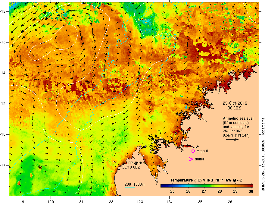Click the longitude axis label '126'

coord(229,202)
